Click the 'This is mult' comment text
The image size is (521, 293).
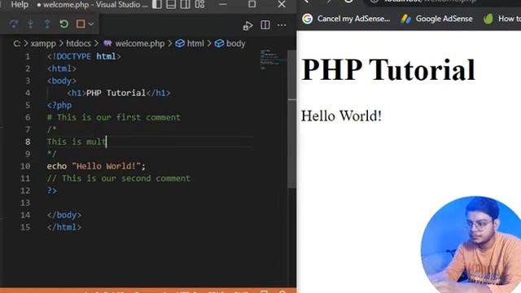pyautogui.click(x=77, y=142)
